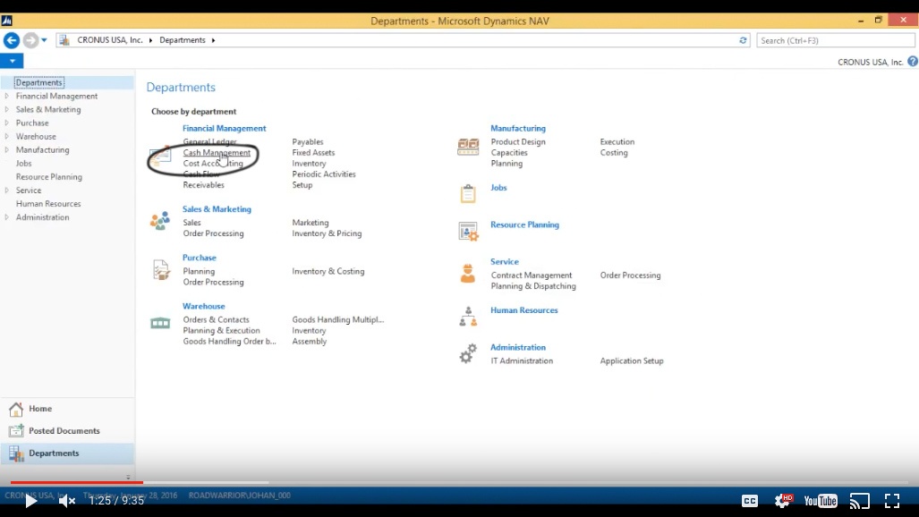The width and height of the screenshot is (919, 517).
Task: Open the Cash Management link
Action: click(217, 152)
